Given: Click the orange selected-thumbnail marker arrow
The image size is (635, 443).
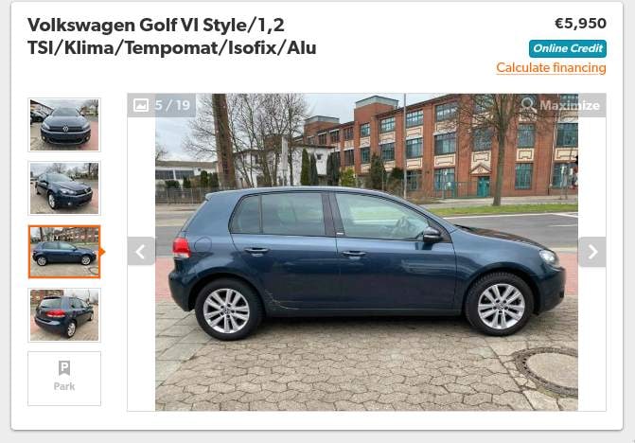Looking at the screenshot, I should tap(102, 252).
